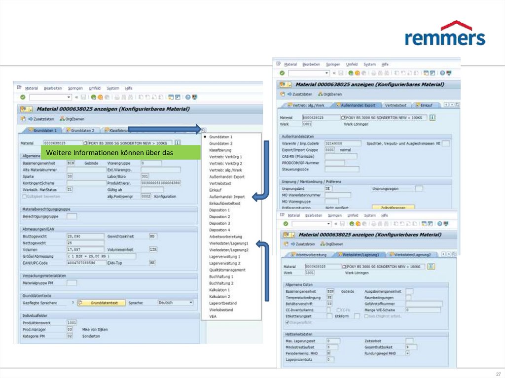Image resolution: width=505 pixels, height=378 pixels.
Task: Click Zusatzdaten button in left window
Action: (41, 119)
